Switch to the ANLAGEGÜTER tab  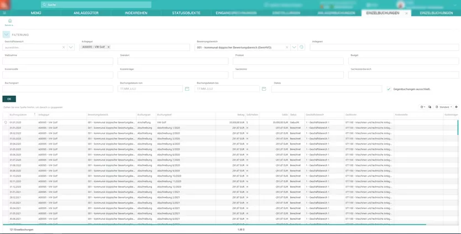(x=86, y=13)
